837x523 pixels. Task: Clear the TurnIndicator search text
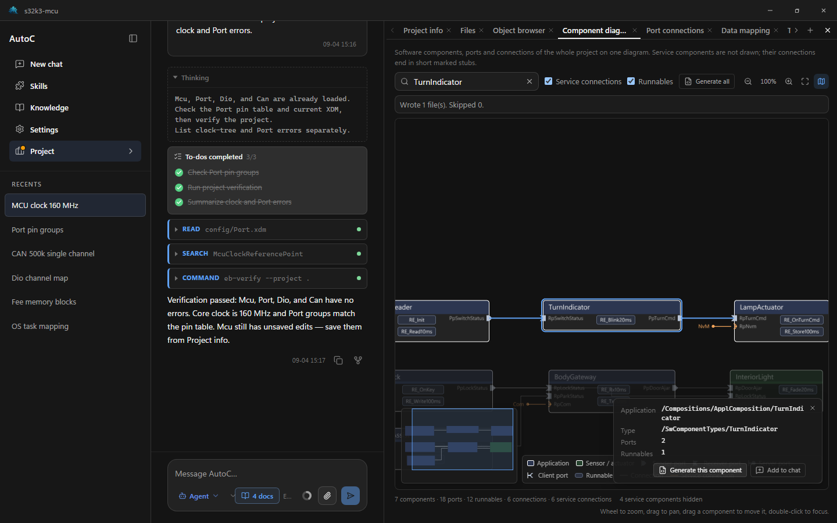click(x=530, y=81)
